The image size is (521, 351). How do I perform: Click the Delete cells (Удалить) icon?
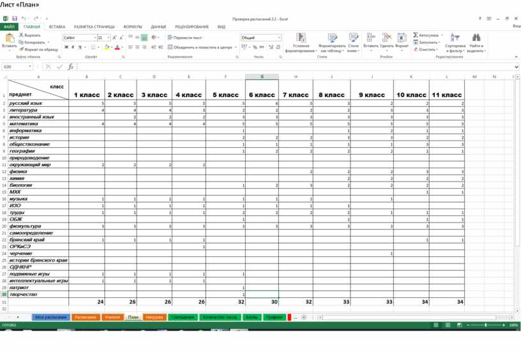click(386, 38)
